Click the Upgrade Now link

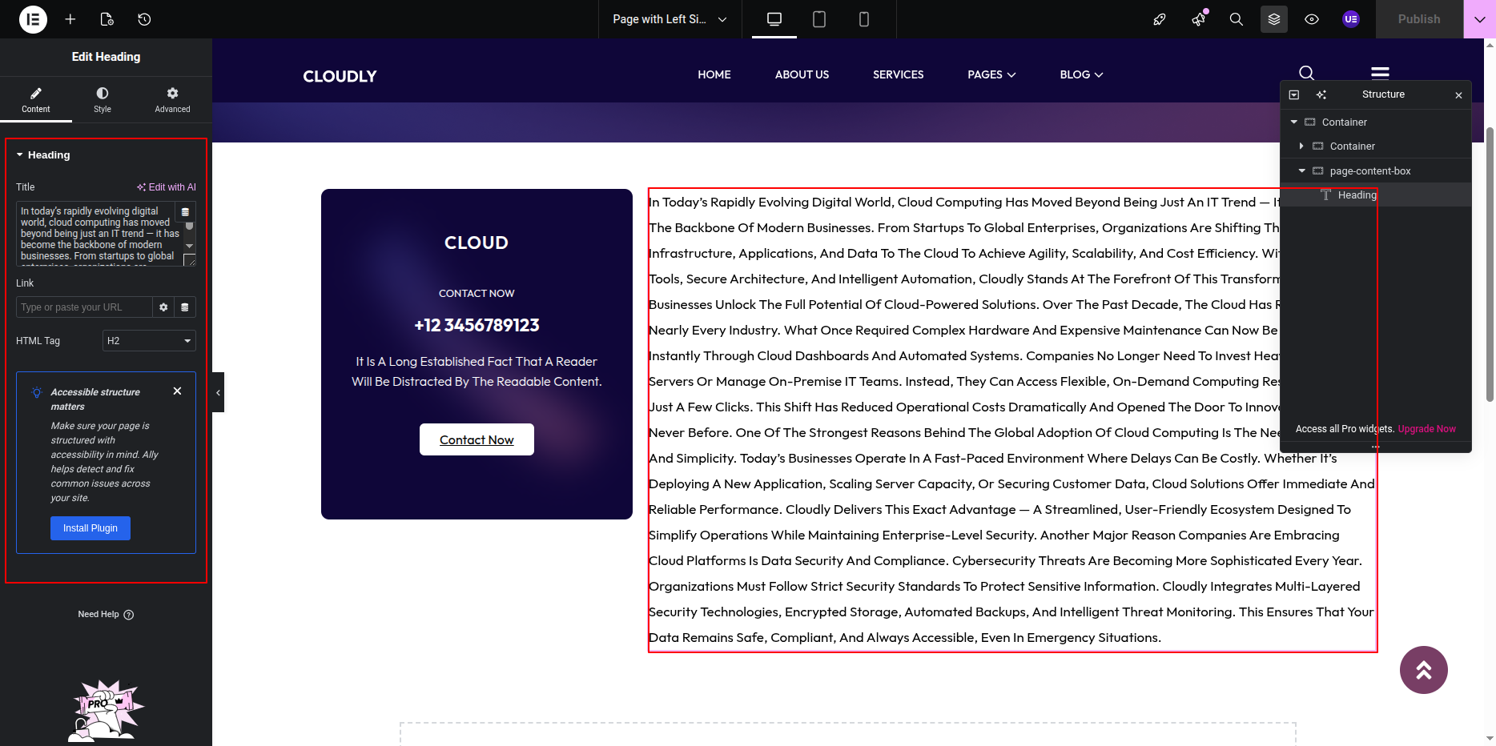[x=1426, y=429]
